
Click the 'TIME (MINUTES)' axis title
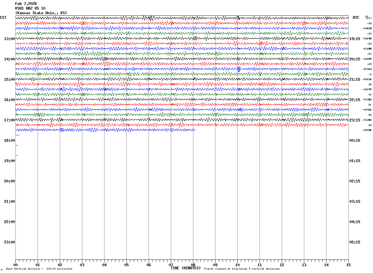[x=186, y=268]
